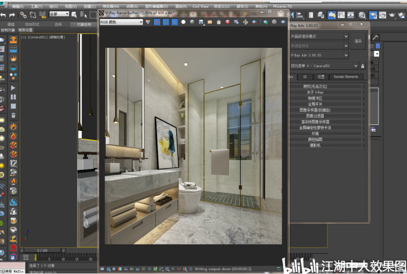
Task: Open 对象绘制 ribbon tab
Action: click(x=84, y=24)
